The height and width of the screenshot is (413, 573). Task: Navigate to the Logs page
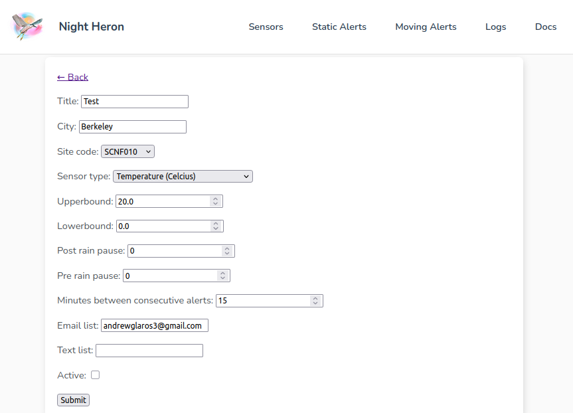point(495,27)
